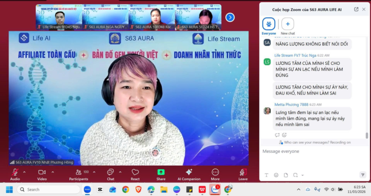Select the S63 AURA 10FD48 participant thumbnail
The image size is (371, 196).
tap(152, 17)
